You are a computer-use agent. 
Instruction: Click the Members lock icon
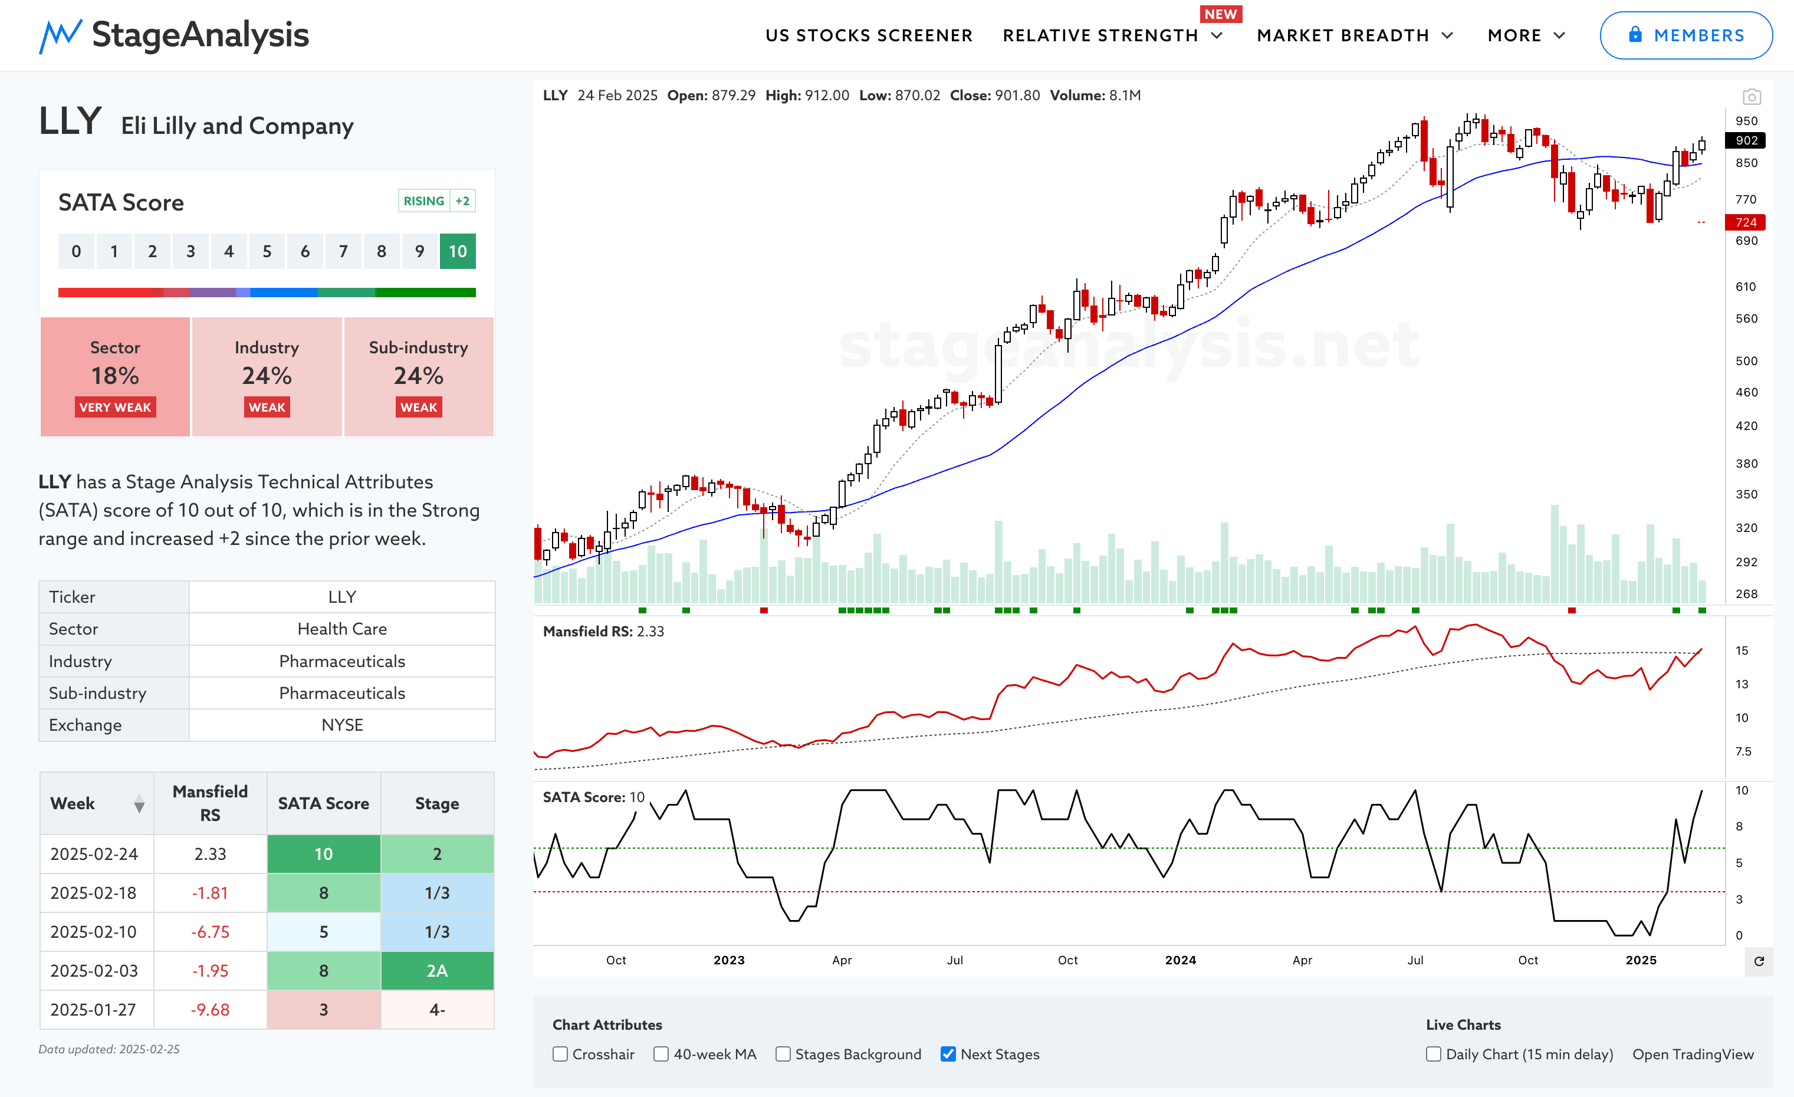tap(1635, 34)
